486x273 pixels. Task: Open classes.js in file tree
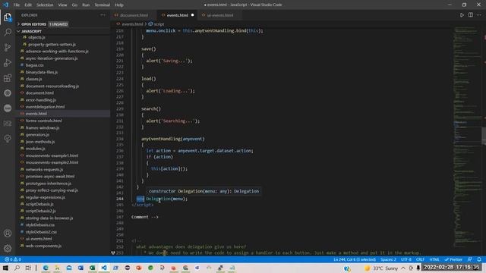[33, 79]
